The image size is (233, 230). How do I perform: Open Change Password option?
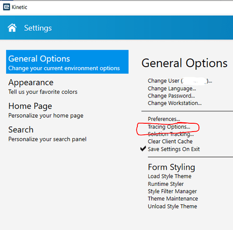pyautogui.click(x=171, y=96)
